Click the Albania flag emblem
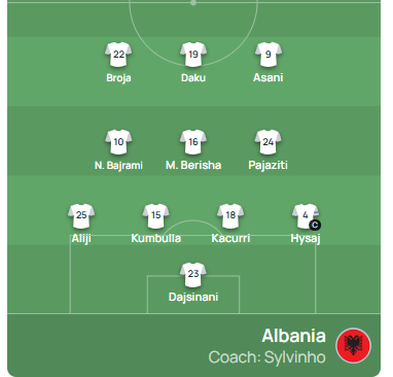This screenshot has height=377, width=393. coord(353,346)
